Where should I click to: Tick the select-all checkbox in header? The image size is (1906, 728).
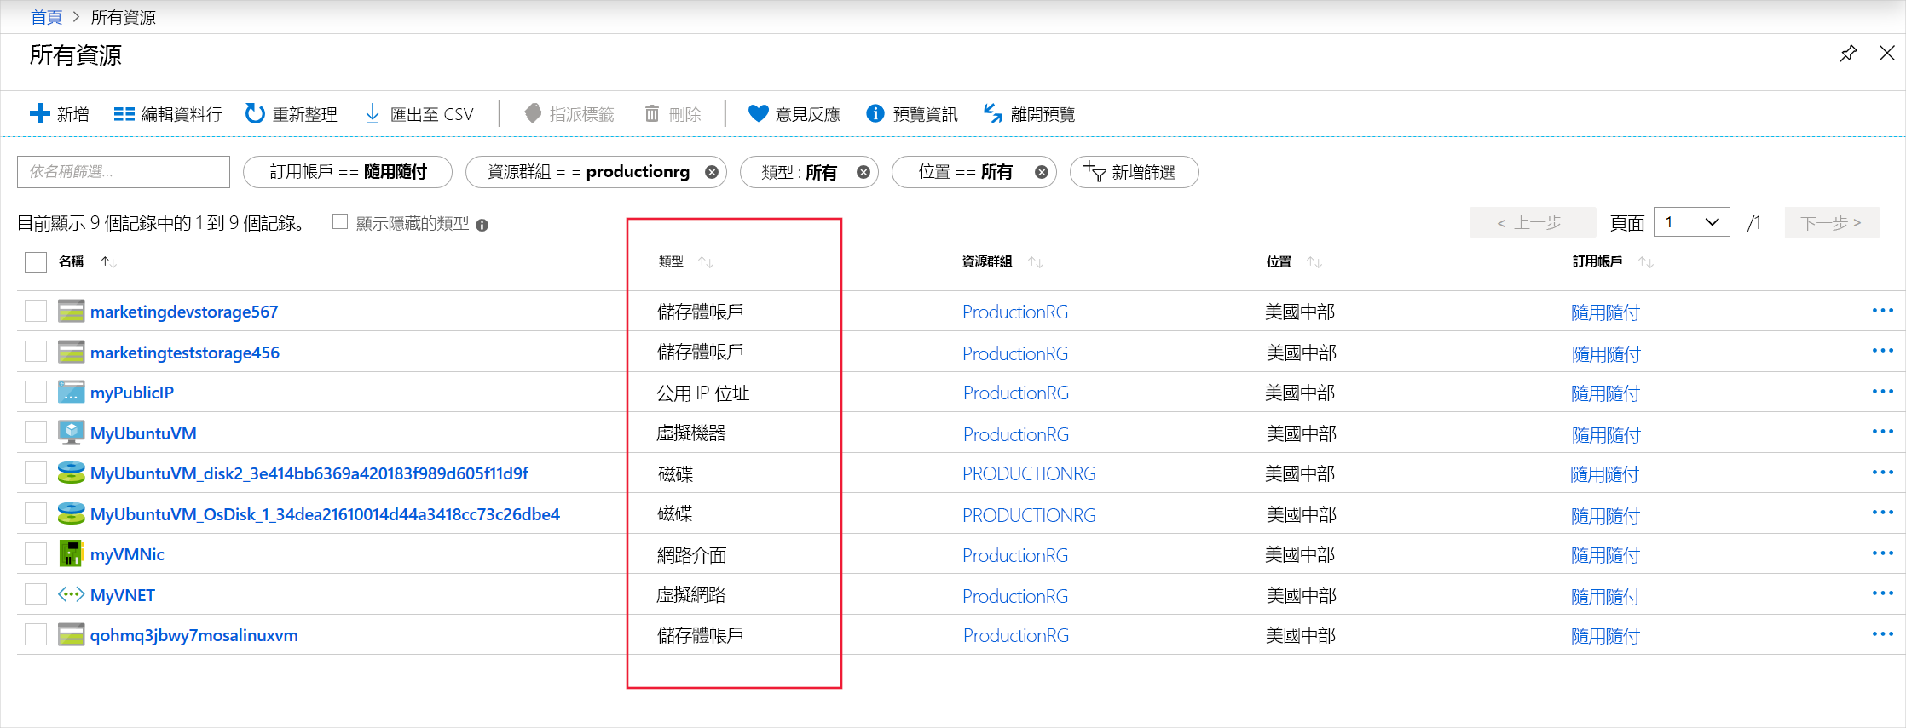(36, 262)
